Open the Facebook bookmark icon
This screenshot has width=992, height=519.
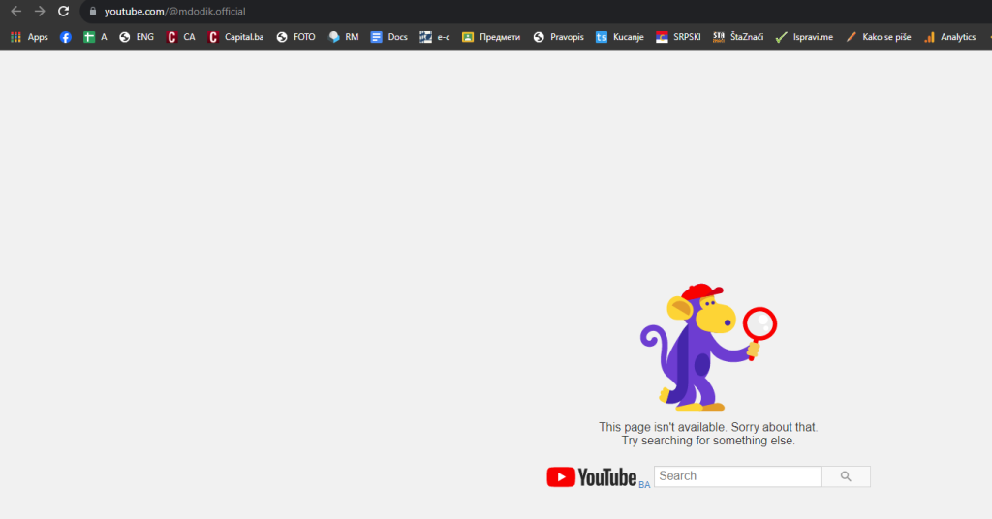66,37
